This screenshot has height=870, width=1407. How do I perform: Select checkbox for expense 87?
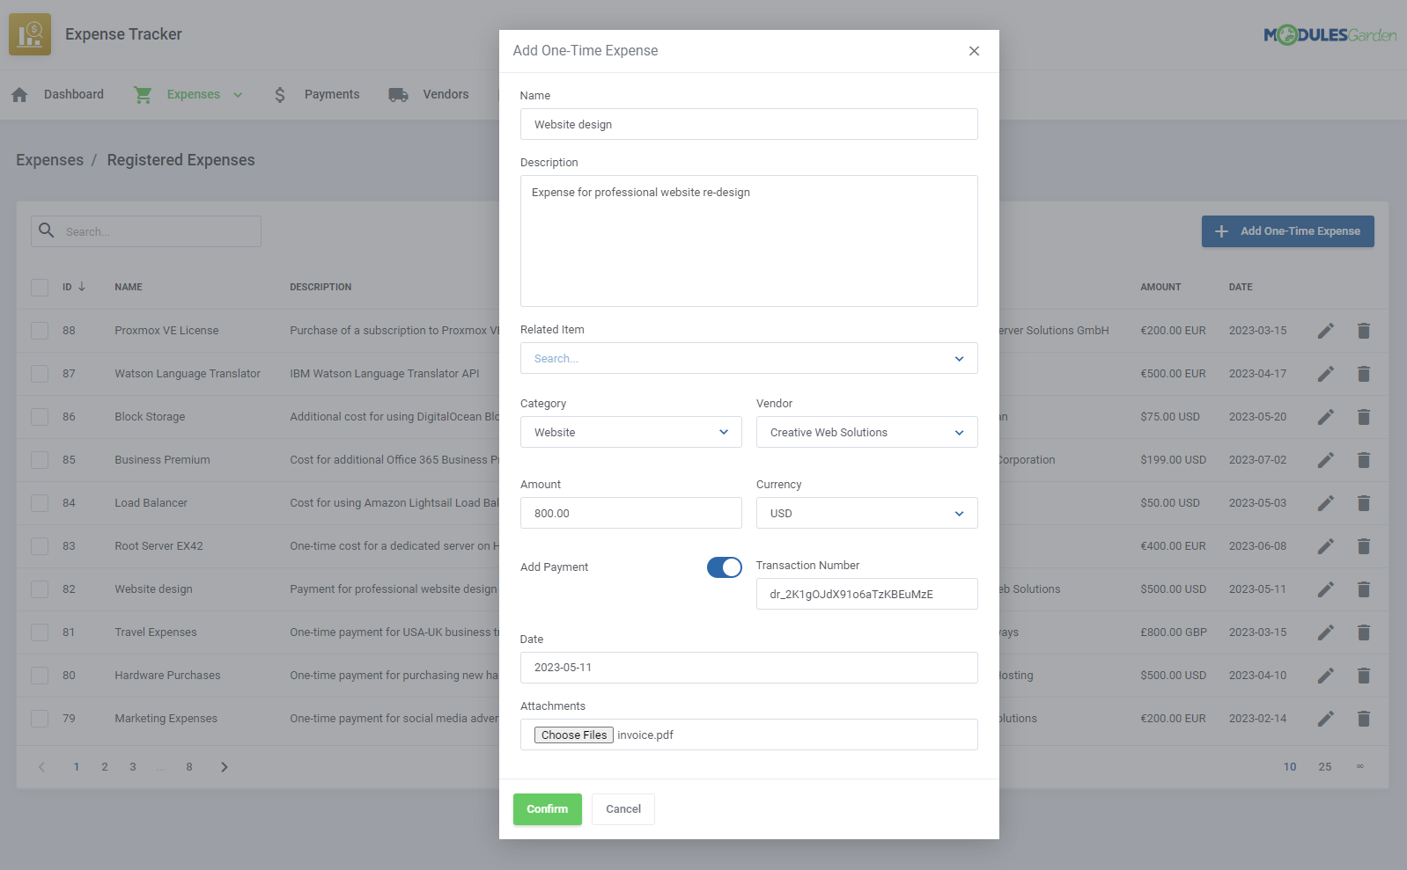(40, 374)
